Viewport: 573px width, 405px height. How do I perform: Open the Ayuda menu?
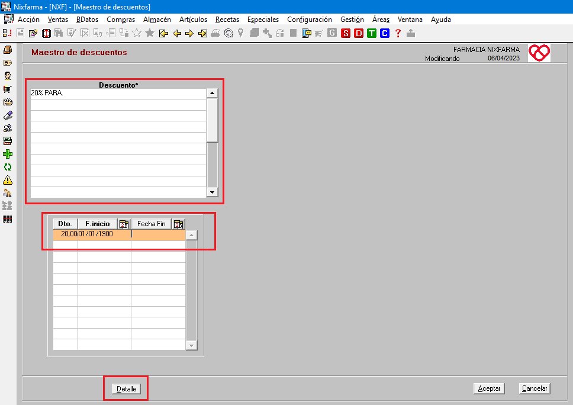pos(441,20)
